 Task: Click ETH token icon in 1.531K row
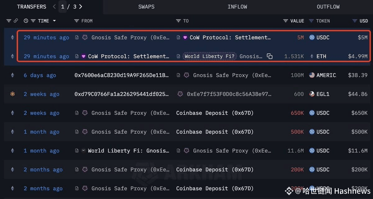pos(312,57)
